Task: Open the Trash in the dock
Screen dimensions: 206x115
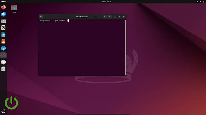Action: click(x=3, y=69)
